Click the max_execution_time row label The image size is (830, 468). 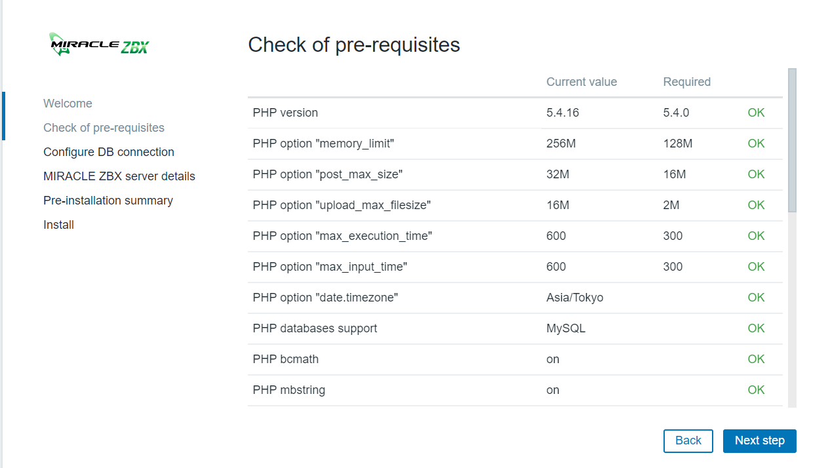point(342,236)
